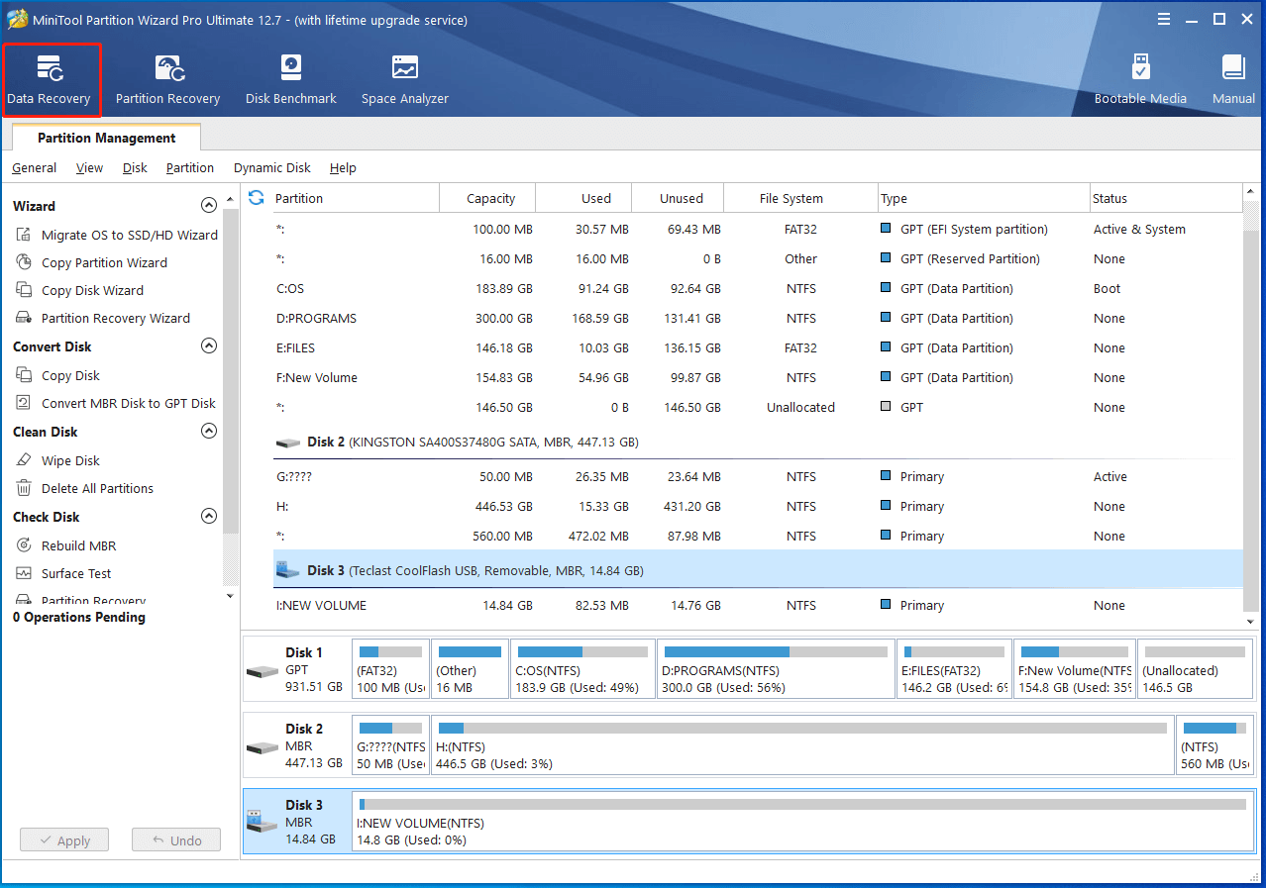Select the D:PROGRAMS partition row

(758, 319)
